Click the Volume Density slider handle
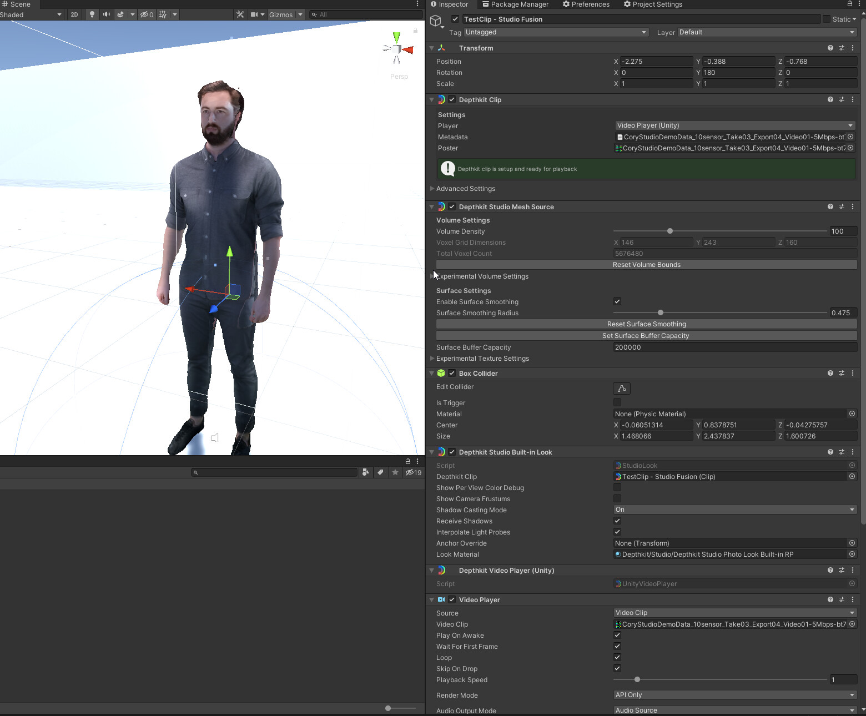Image resolution: width=866 pixels, height=716 pixels. pyautogui.click(x=669, y=231)
